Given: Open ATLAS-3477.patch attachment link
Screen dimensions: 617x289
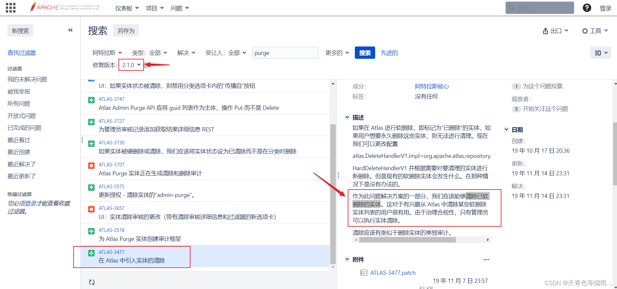Looking at the screenshot, I should click(393, 273).
